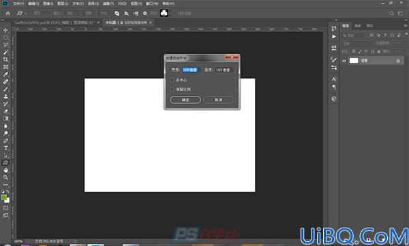Open the tool preset dropdown in options bar
The image size is (409, 246).
[x=26, y=14]
